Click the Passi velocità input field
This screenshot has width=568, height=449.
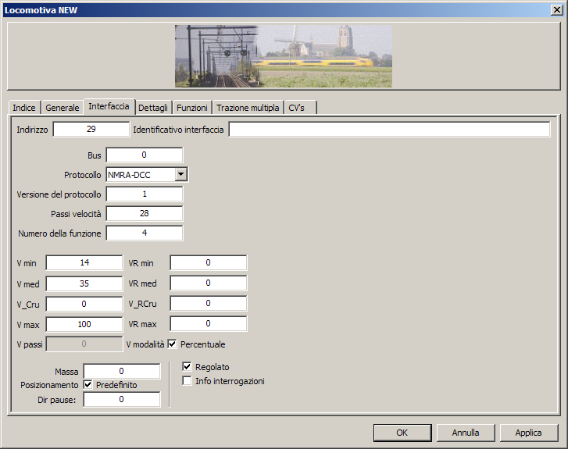point(145,213)
